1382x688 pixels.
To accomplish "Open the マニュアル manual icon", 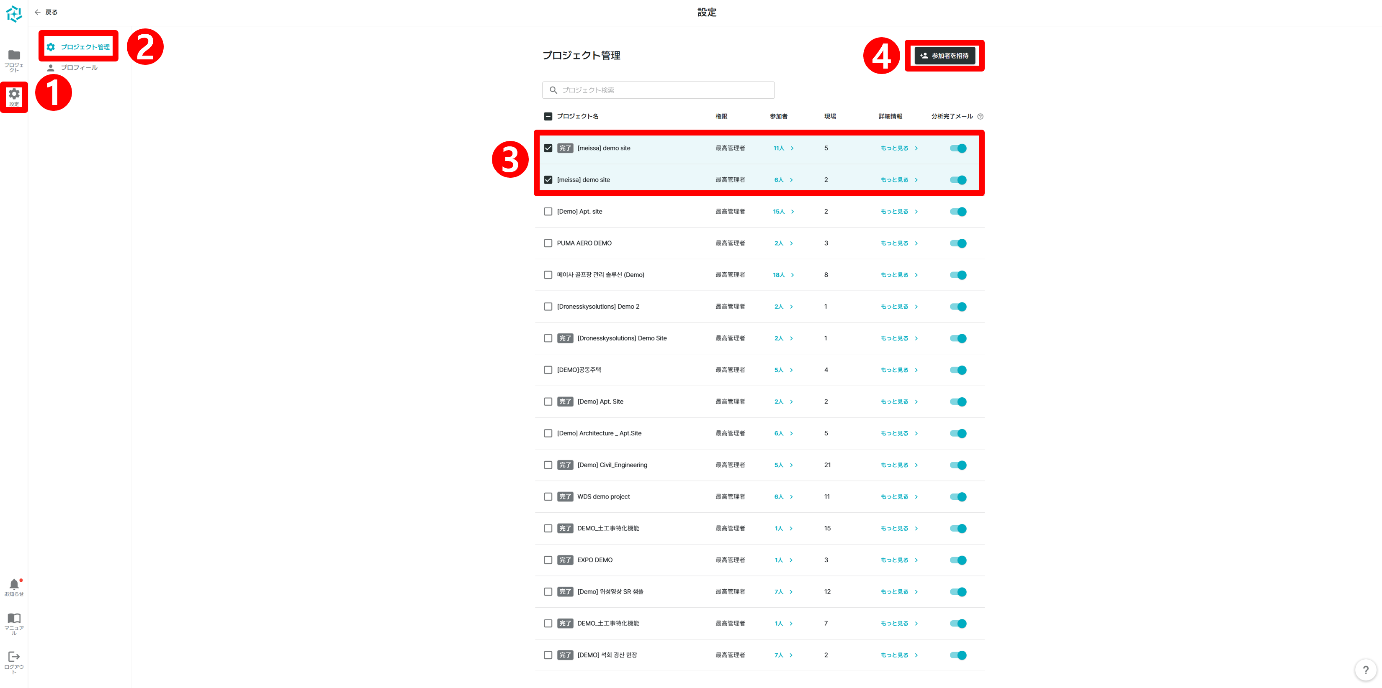I will tap(14, 619).
